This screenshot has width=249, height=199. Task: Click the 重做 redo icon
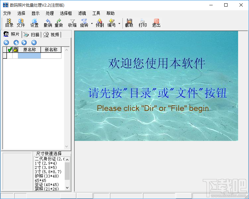(59, 23)
